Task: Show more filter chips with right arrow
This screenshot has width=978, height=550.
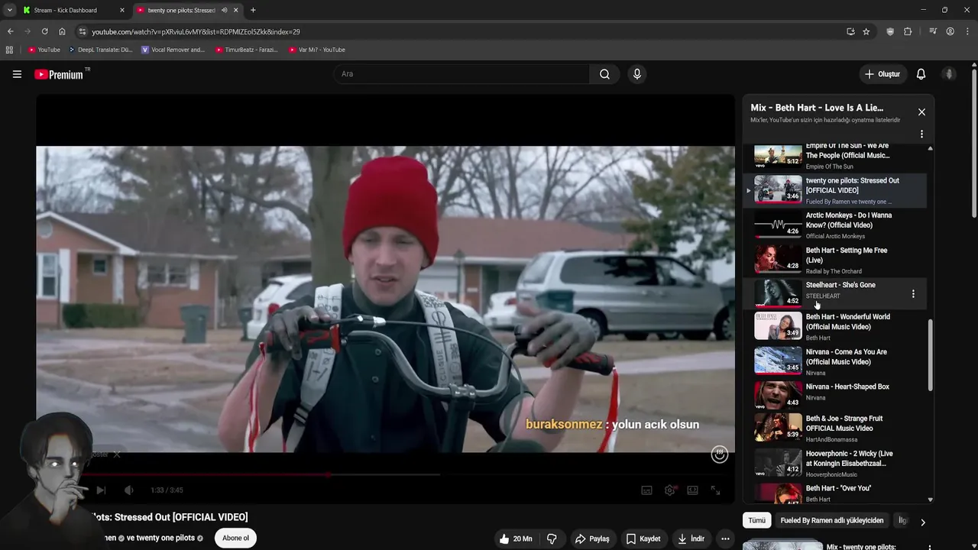Action: coord(922,522)
